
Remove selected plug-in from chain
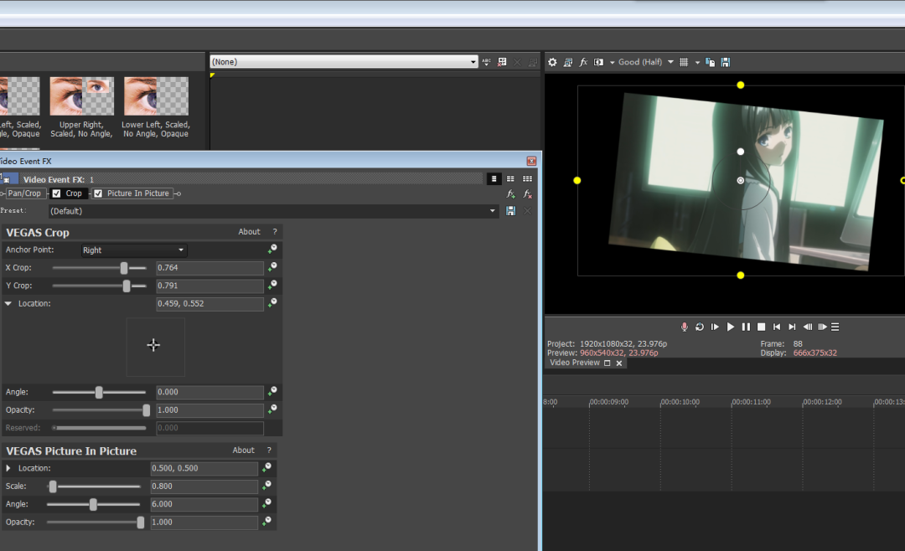(528, 194)
